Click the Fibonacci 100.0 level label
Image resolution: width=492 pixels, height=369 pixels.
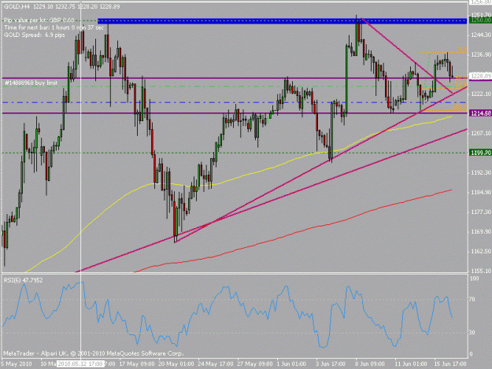(460, 108)
